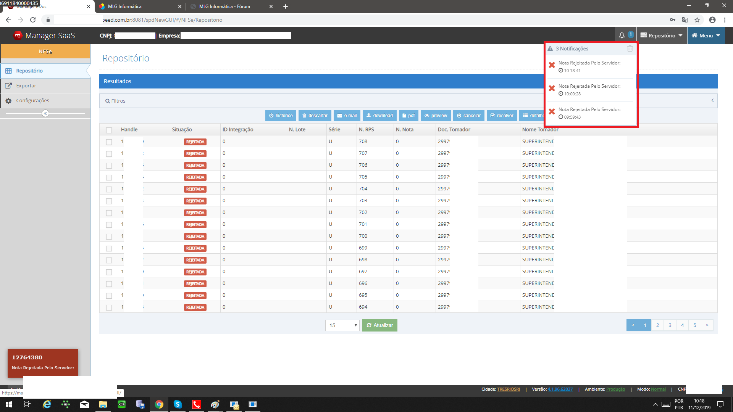Click the historico toolbar button

coord(281,116)
